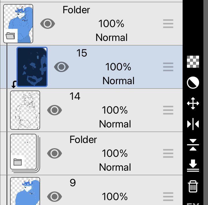Grab reorder handle of layer 14
The image size is (208, 205).
[168, 110]
